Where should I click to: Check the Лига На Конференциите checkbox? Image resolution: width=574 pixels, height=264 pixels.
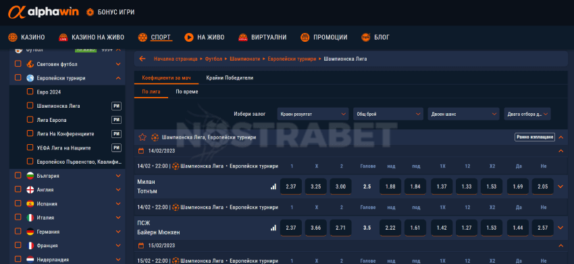(x=30, y=133)
